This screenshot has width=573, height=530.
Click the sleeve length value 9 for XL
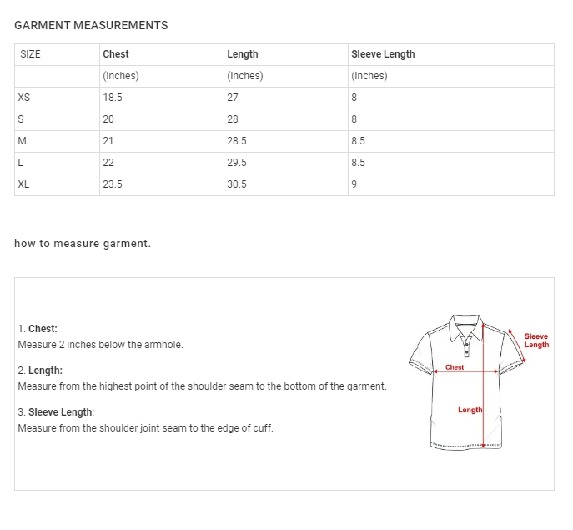354,184
